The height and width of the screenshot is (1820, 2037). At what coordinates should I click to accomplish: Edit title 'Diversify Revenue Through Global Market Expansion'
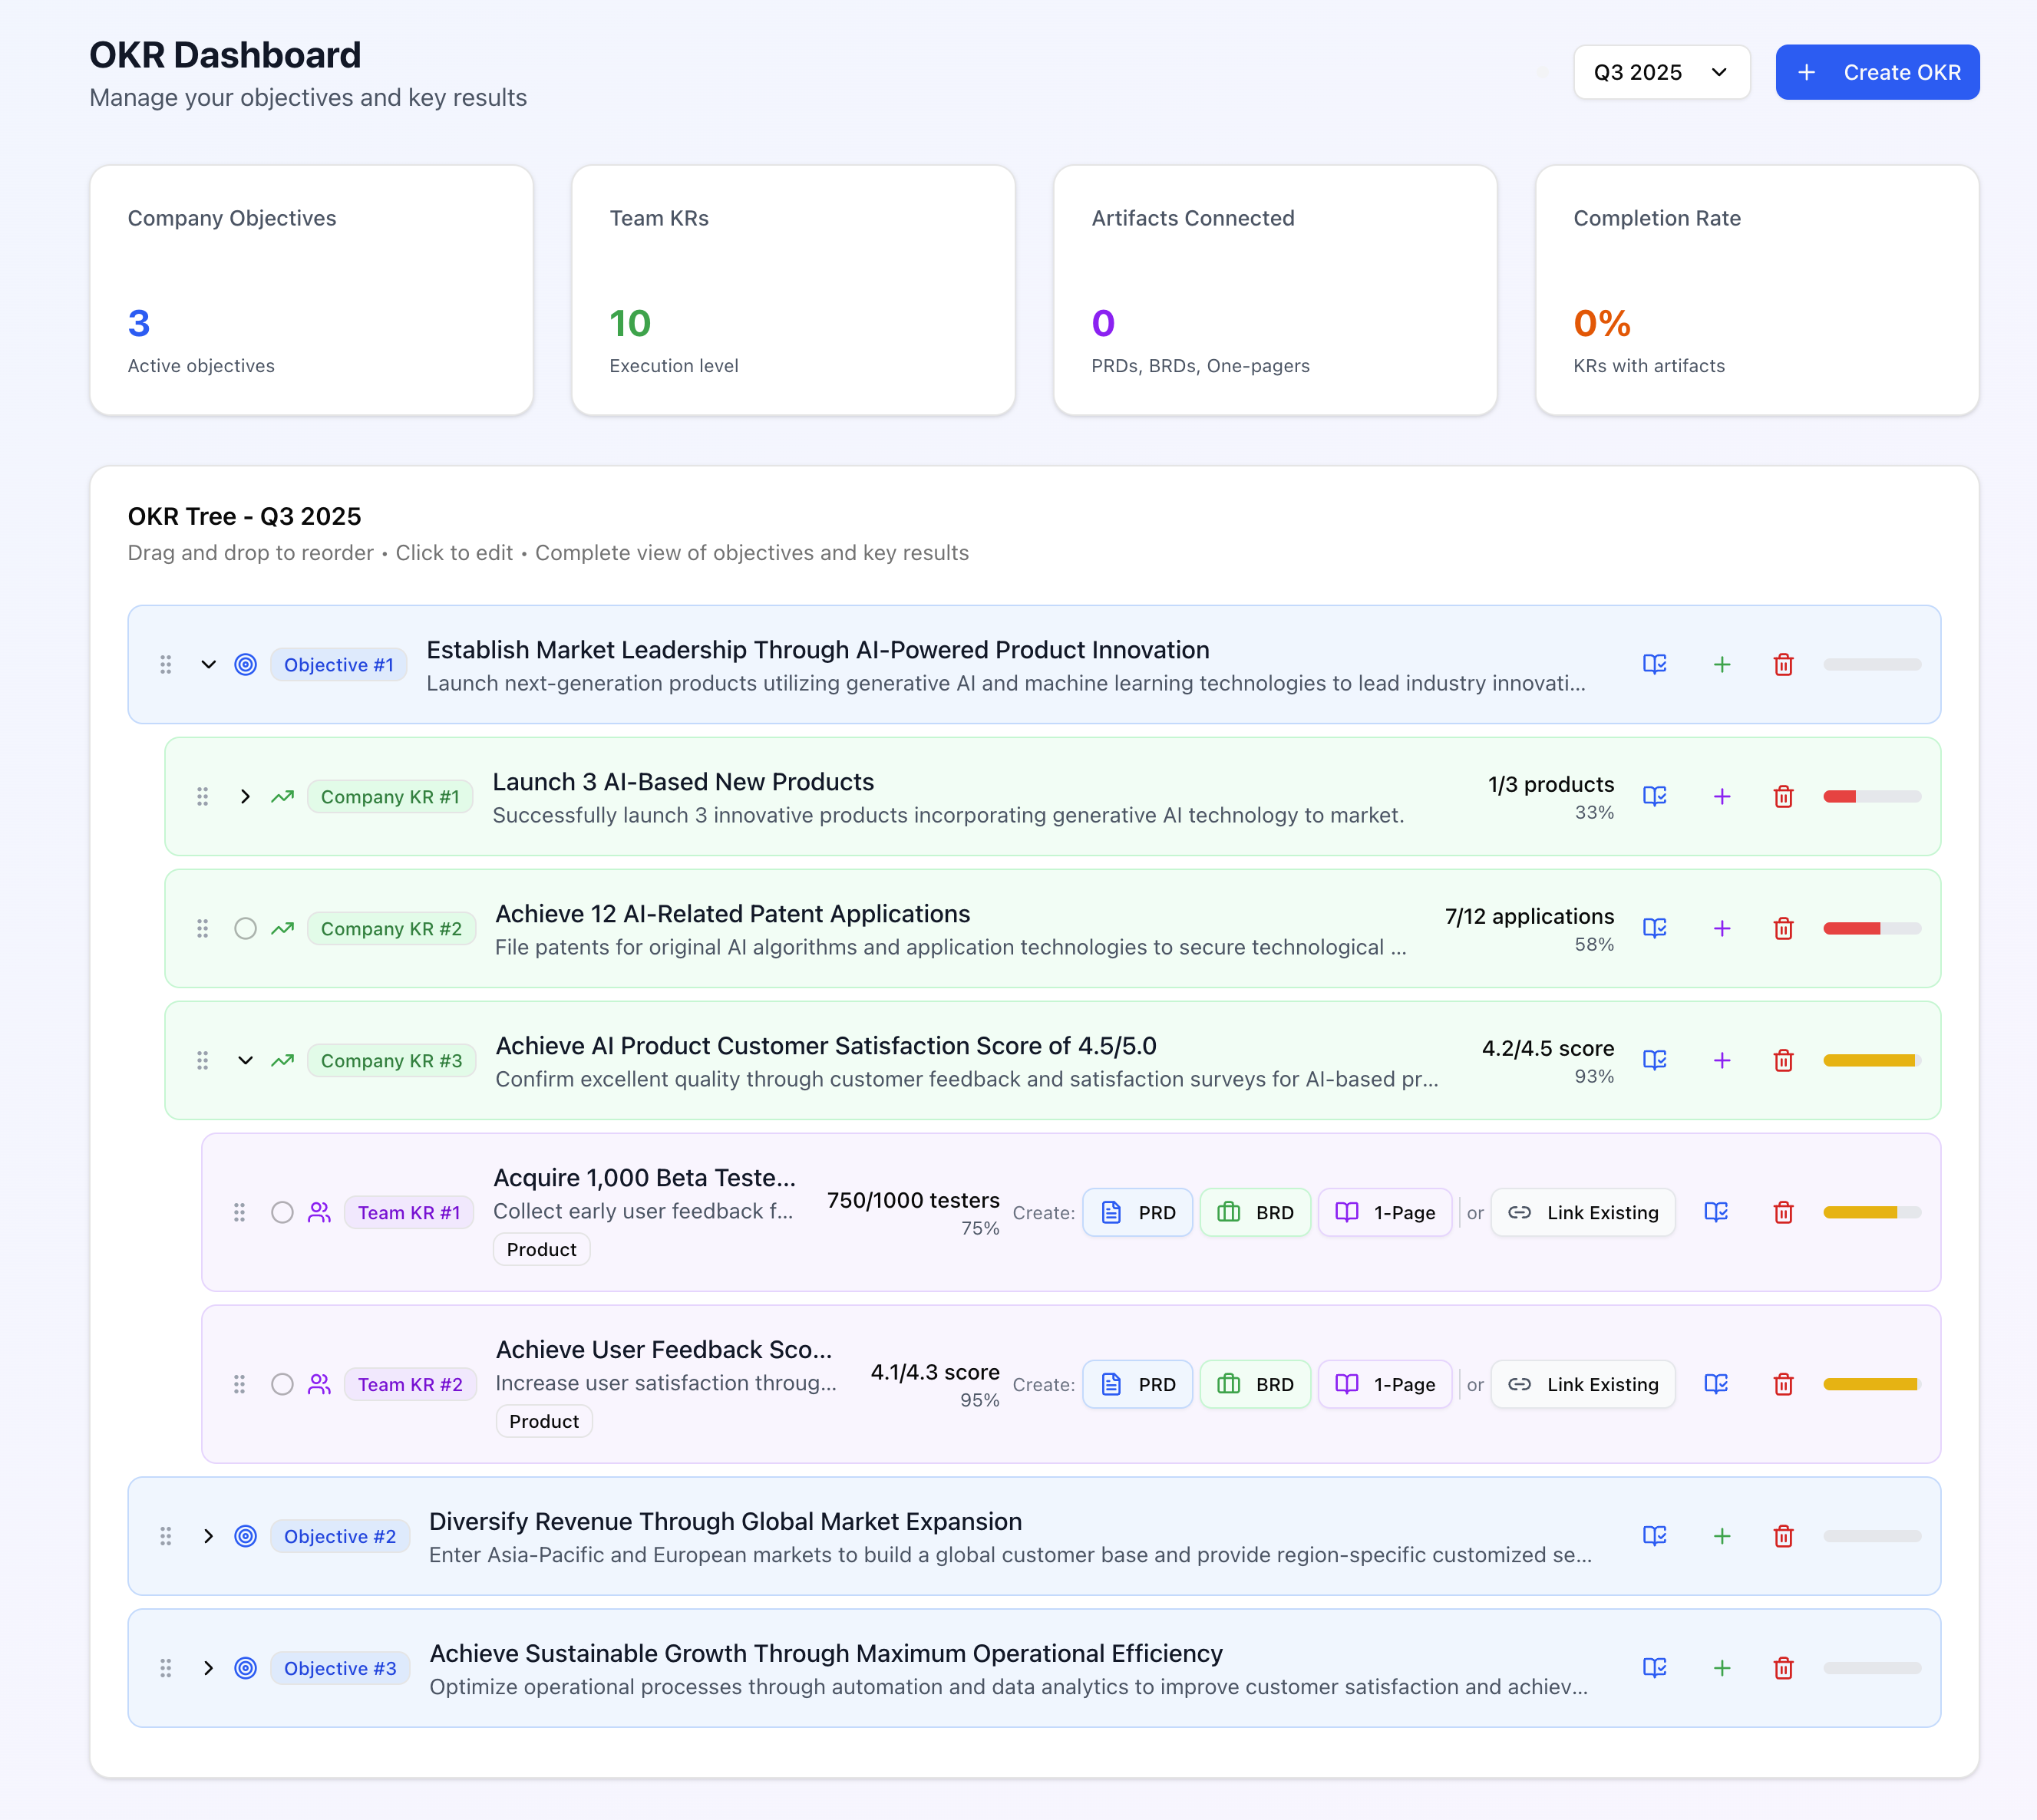point(725,1521)
